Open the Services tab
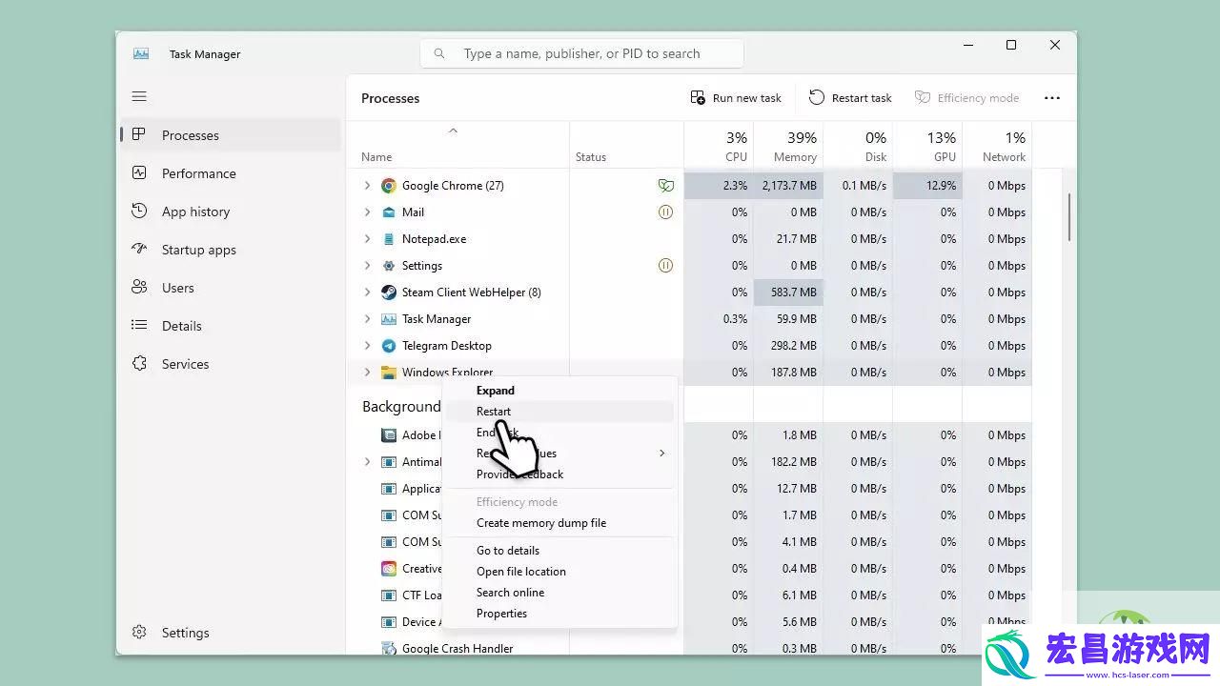 click(x=231, y=364)
